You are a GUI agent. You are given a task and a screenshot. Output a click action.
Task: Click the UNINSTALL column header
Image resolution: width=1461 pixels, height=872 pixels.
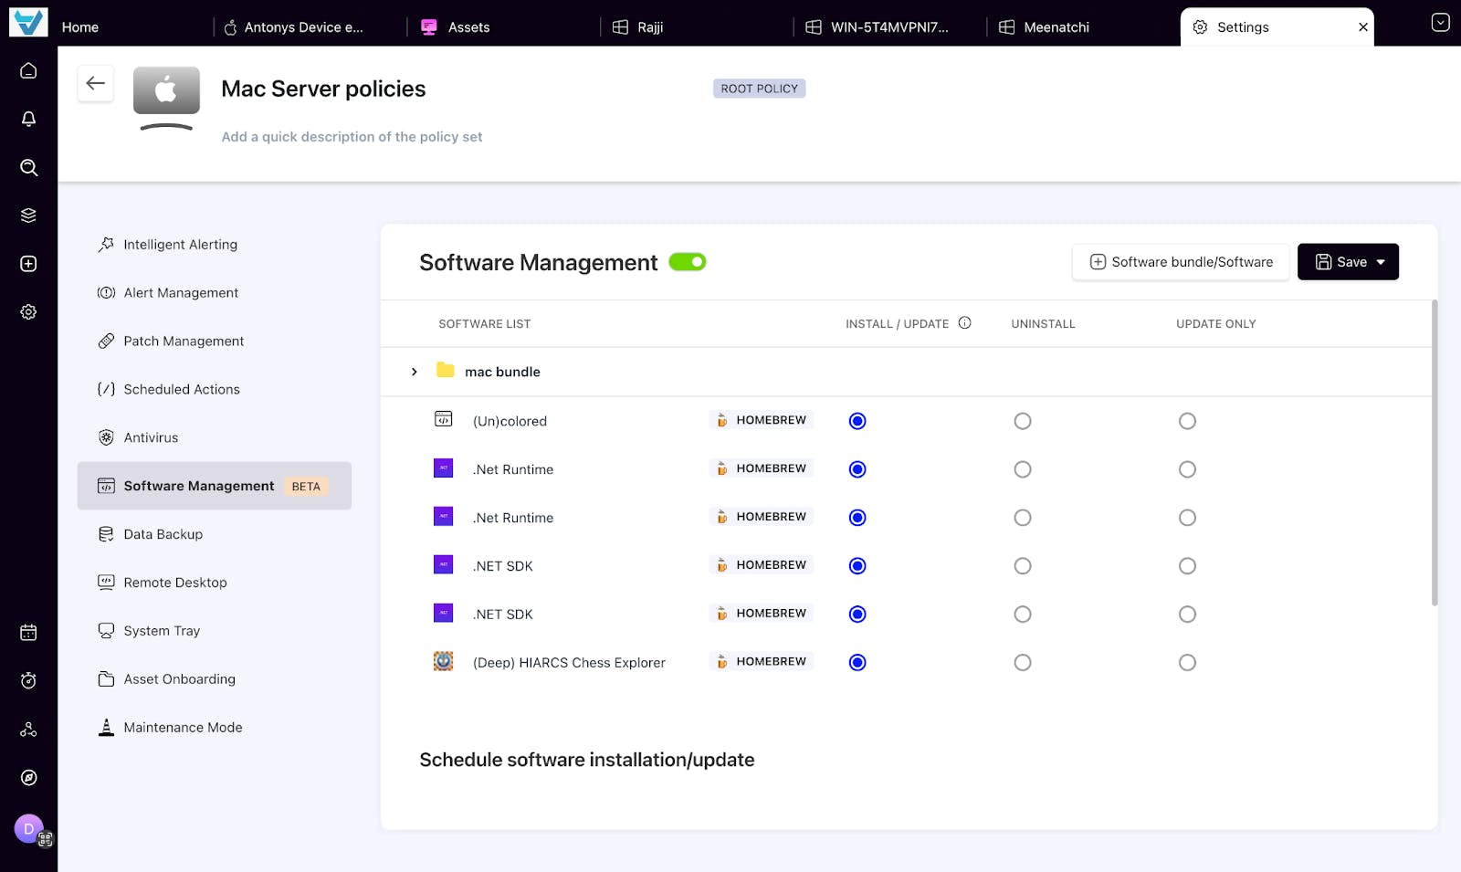(x=1043, y=324)
